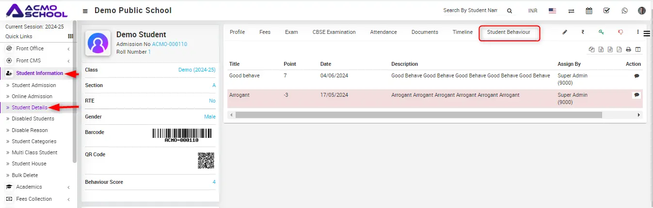Open the calendar icon in top bar
653x208 pixels.
(x=589, y=11)
